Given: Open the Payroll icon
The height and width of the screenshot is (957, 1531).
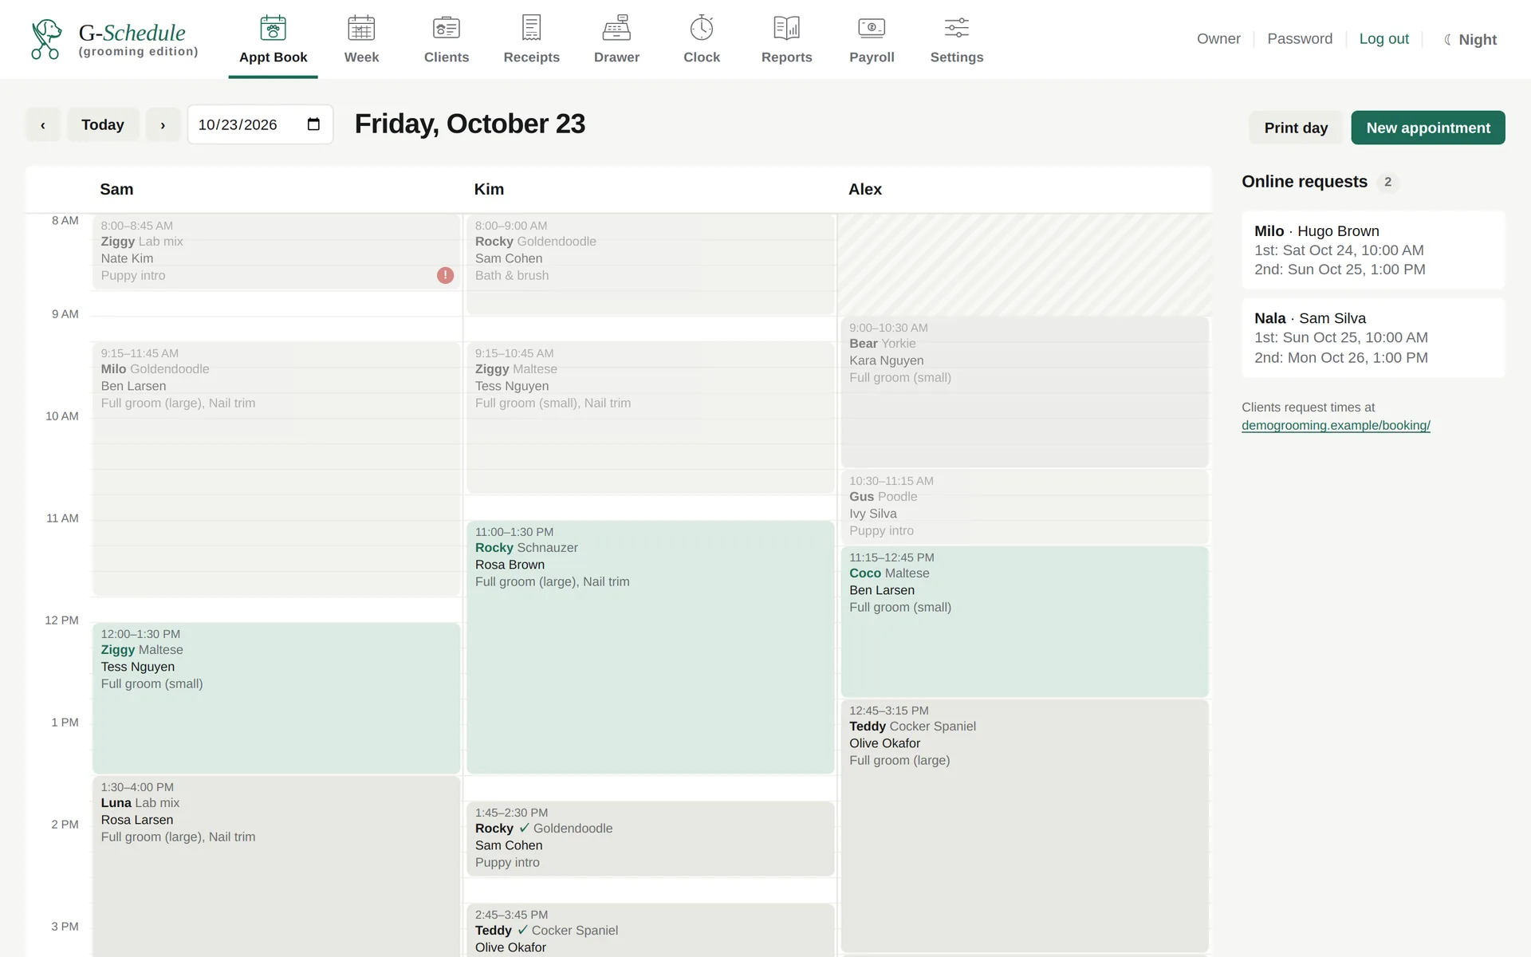Looking at the screenshot, I should 872,29.
